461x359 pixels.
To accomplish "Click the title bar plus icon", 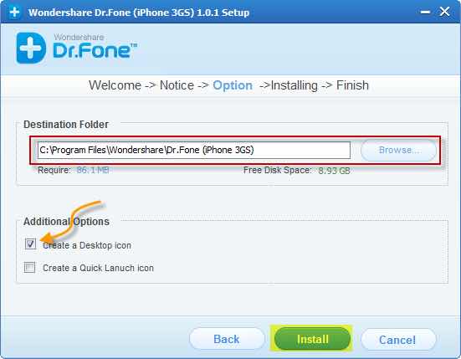I will [x=14, y=12].
